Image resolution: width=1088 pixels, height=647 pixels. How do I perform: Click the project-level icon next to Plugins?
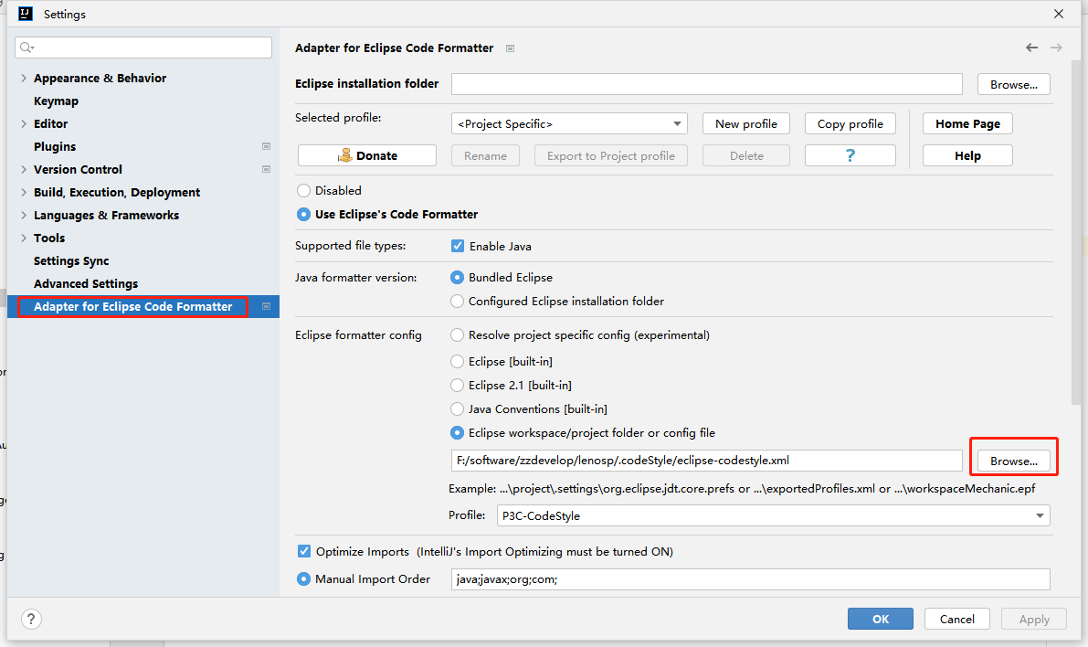(266, 146)
